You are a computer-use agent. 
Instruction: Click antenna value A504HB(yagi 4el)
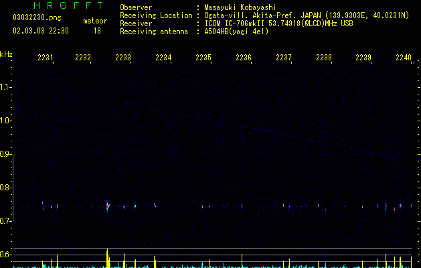236,31
